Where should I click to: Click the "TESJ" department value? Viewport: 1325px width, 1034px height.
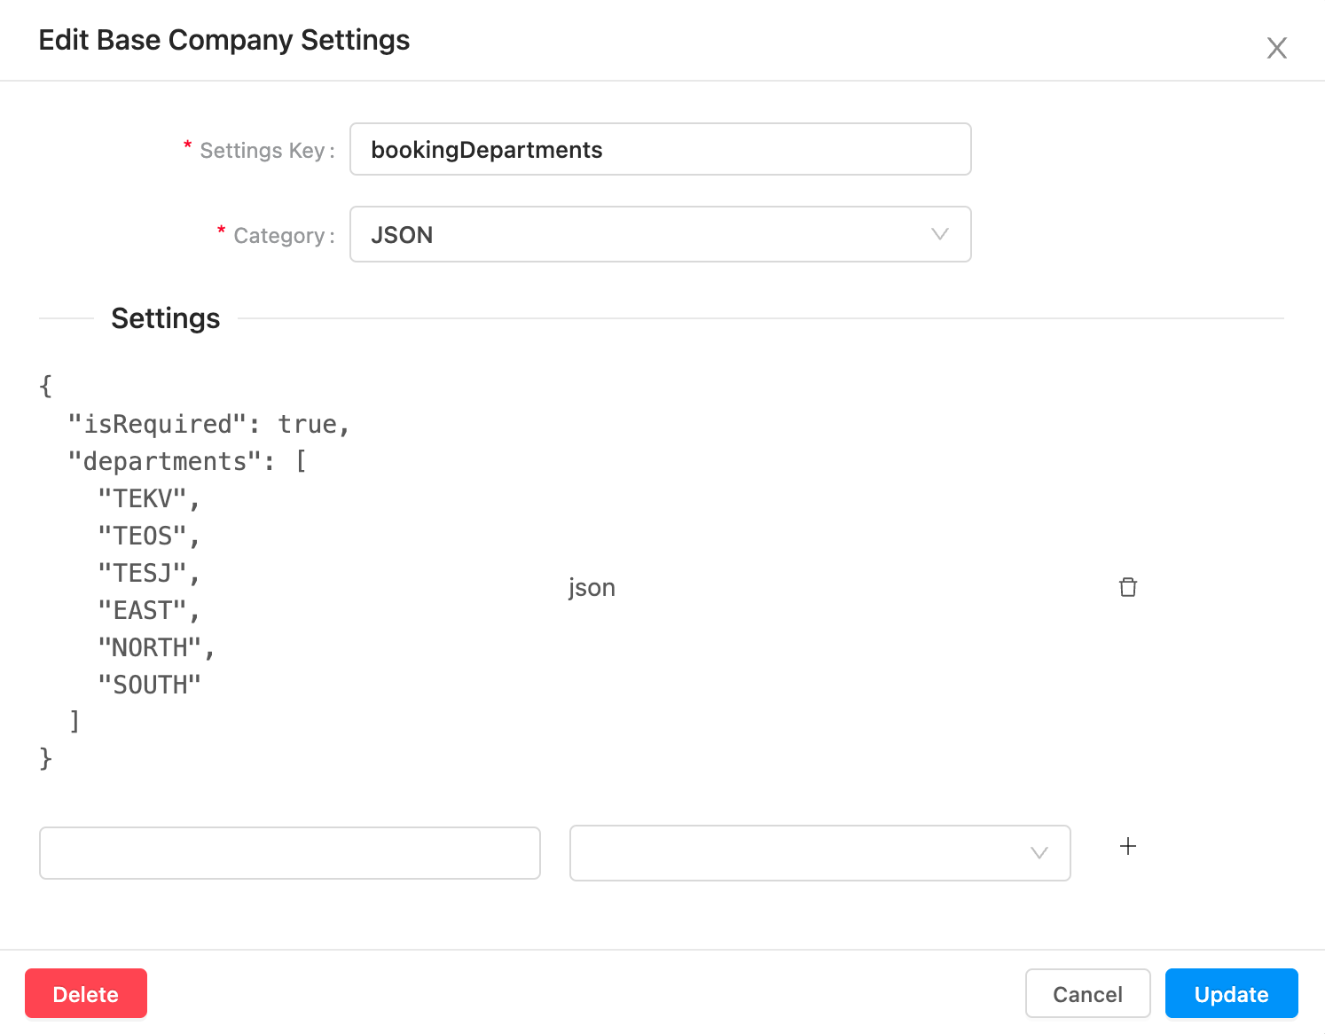143,573
